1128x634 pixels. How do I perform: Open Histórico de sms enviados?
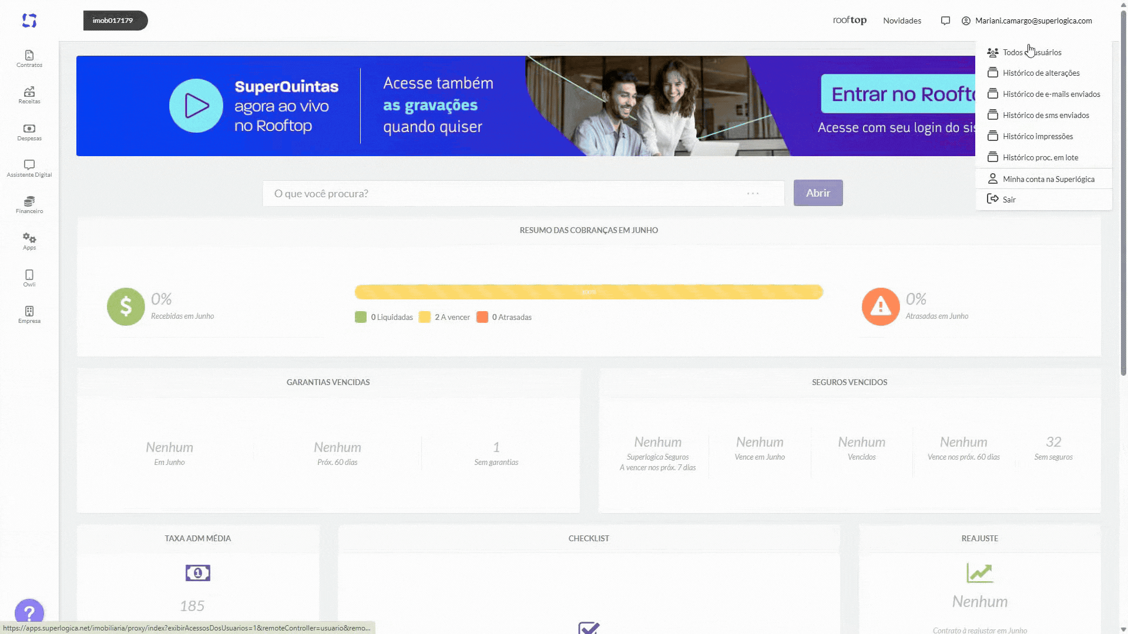coord(1044,115)
